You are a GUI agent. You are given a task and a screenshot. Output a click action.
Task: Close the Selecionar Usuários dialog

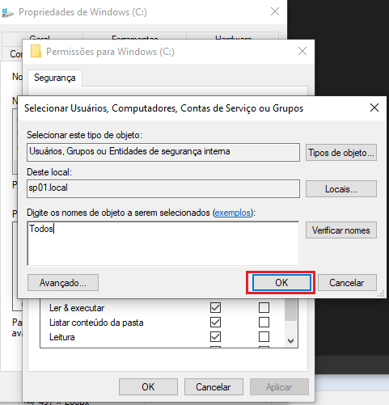click(374, 108)
